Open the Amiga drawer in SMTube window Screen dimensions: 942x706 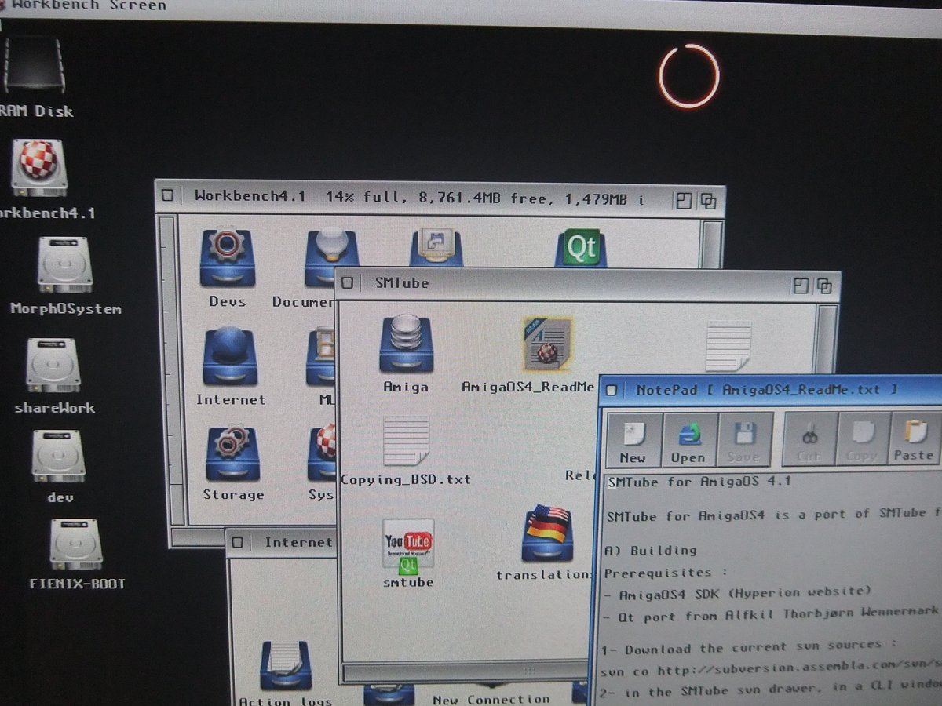click(406, 344)
